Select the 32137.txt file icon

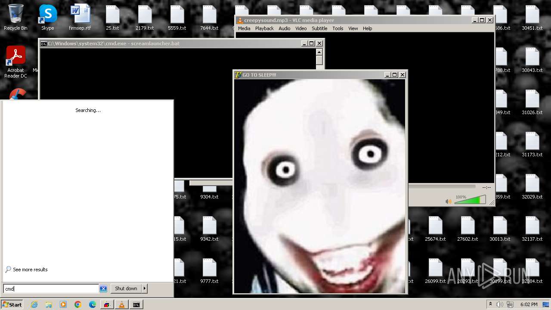(532, 229)
